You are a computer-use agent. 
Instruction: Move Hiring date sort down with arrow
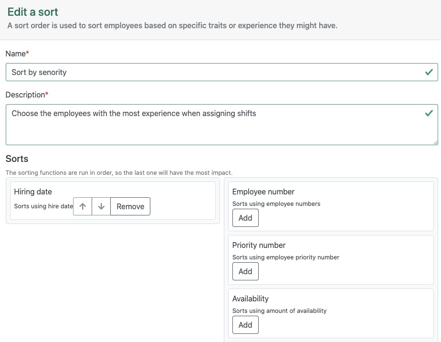pos(101,206)
